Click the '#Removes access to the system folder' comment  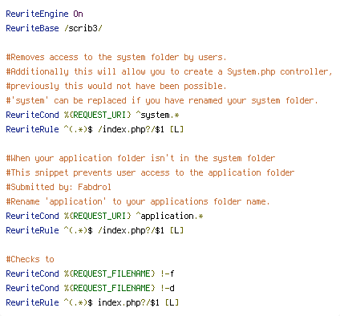(116, 57)
